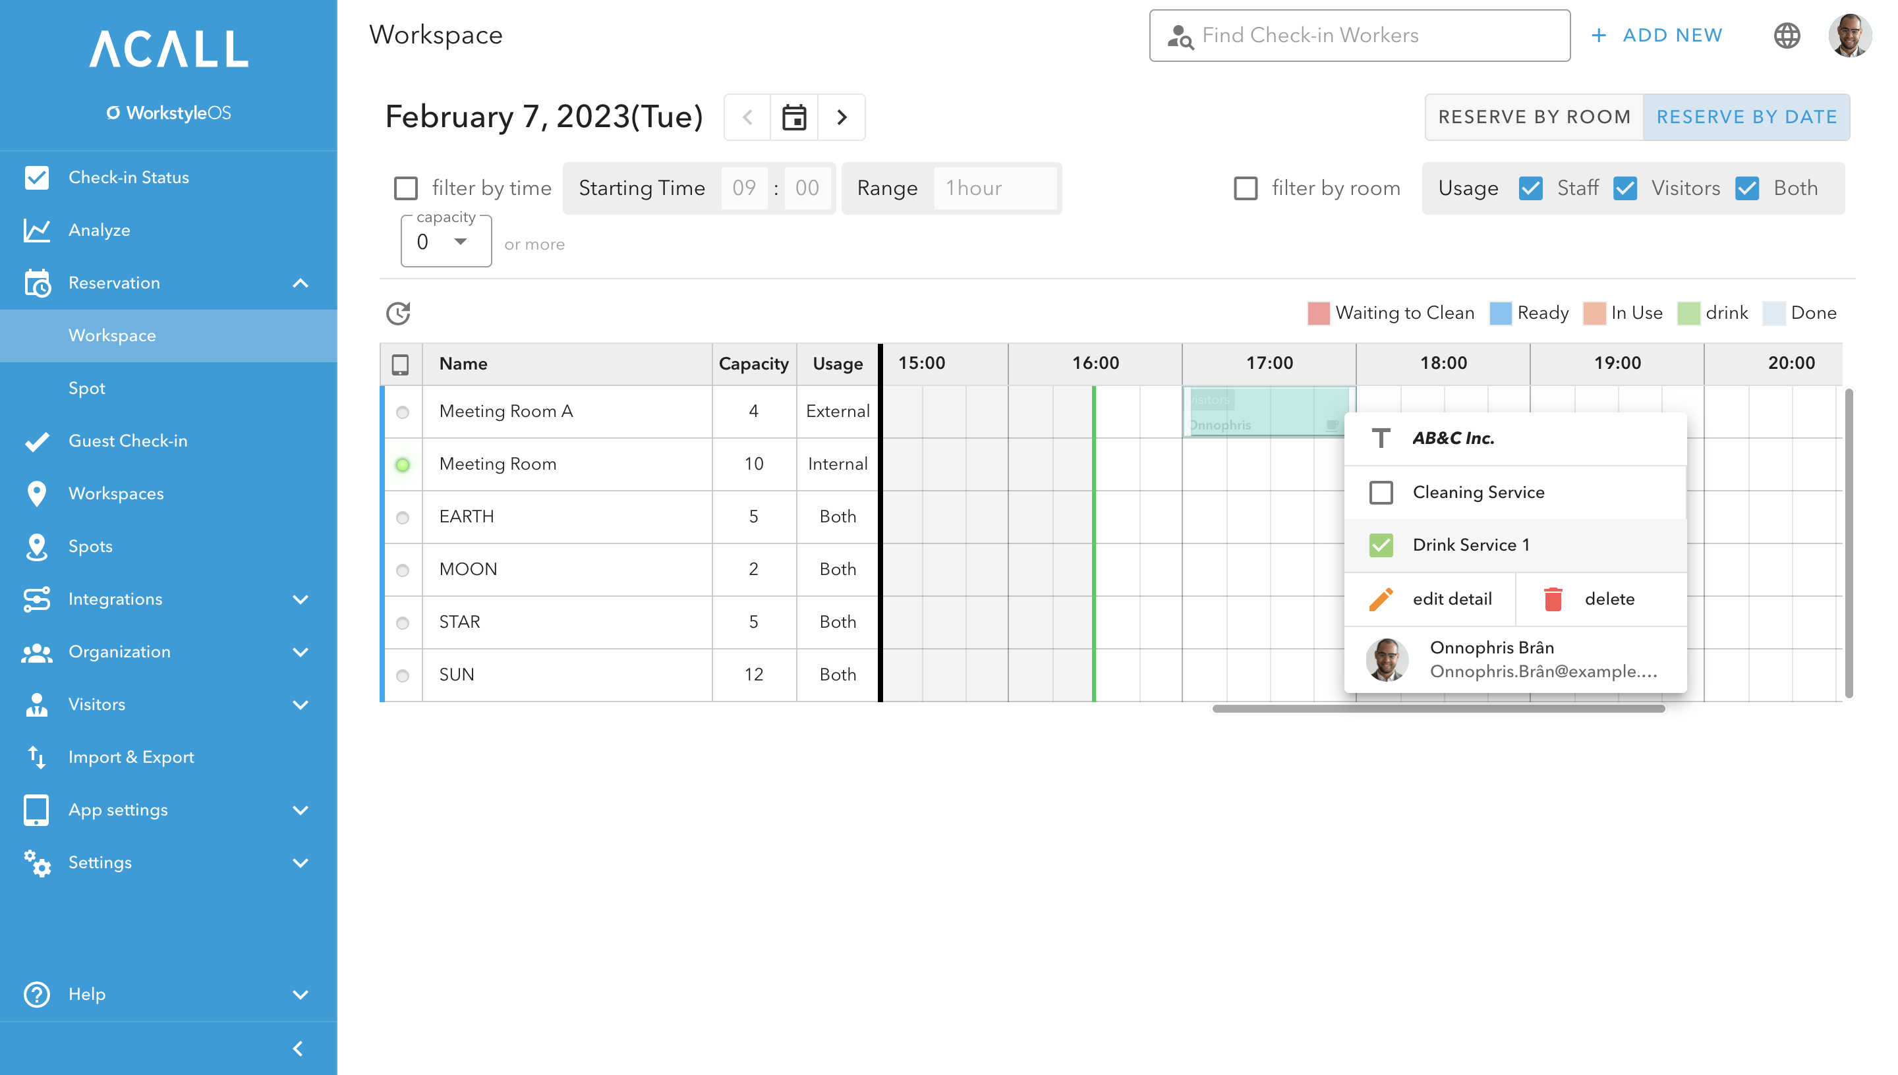Click the Organization people icon
1898x1075 pixels.
pyautogui.click(x=36, y=652)
